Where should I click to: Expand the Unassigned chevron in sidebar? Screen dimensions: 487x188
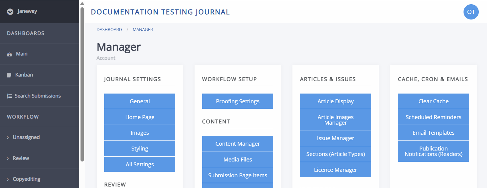coord(8,138)
